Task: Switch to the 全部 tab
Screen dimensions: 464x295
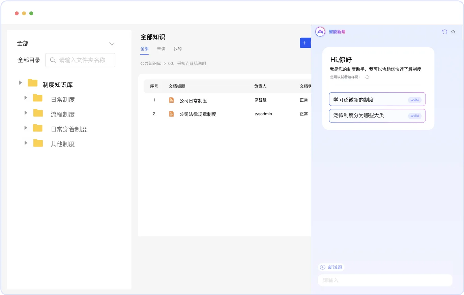Action: tap(144, 49)
